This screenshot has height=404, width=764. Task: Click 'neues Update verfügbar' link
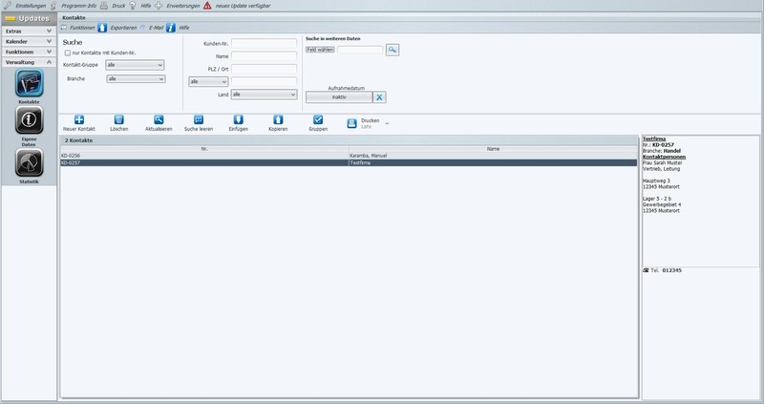point(243,6)
